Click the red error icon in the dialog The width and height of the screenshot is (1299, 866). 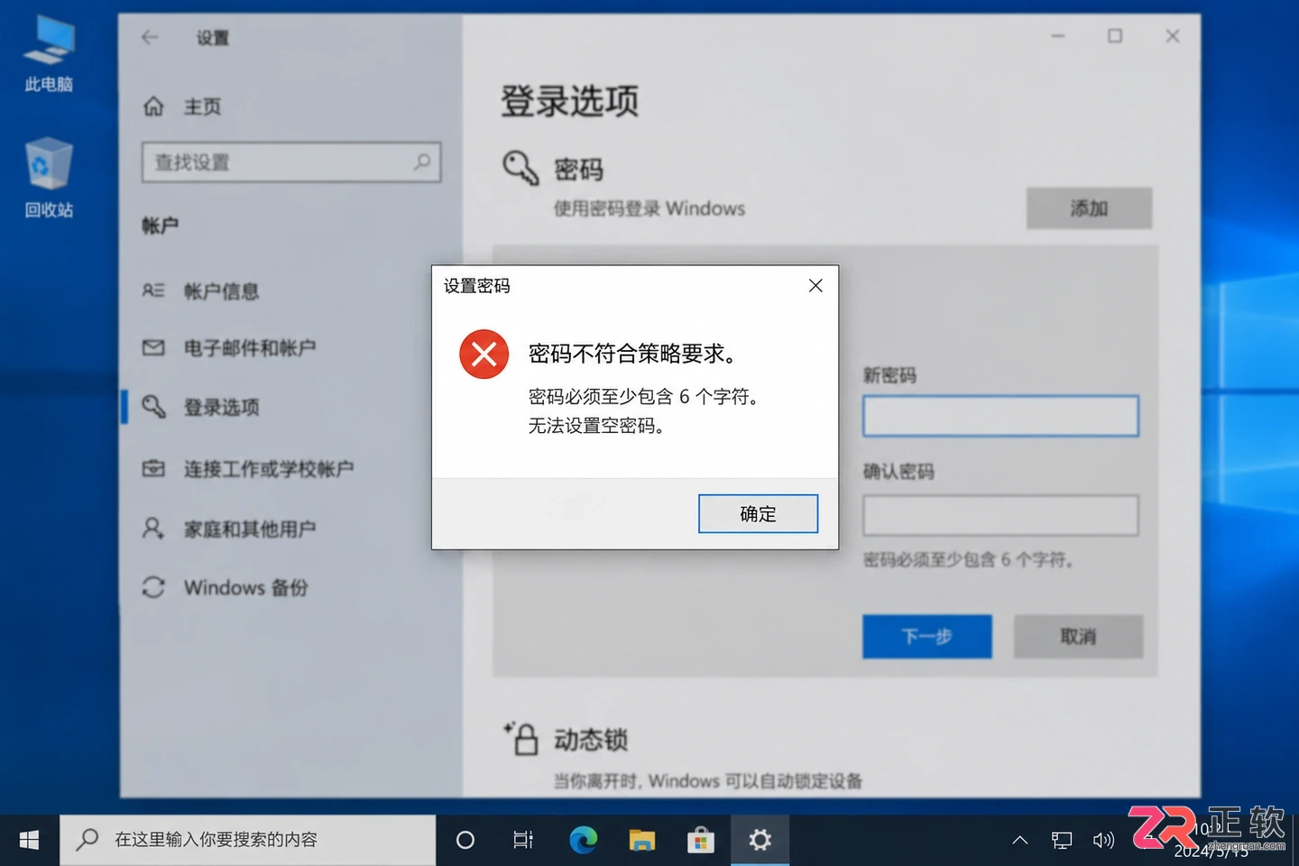coord(484,354)
